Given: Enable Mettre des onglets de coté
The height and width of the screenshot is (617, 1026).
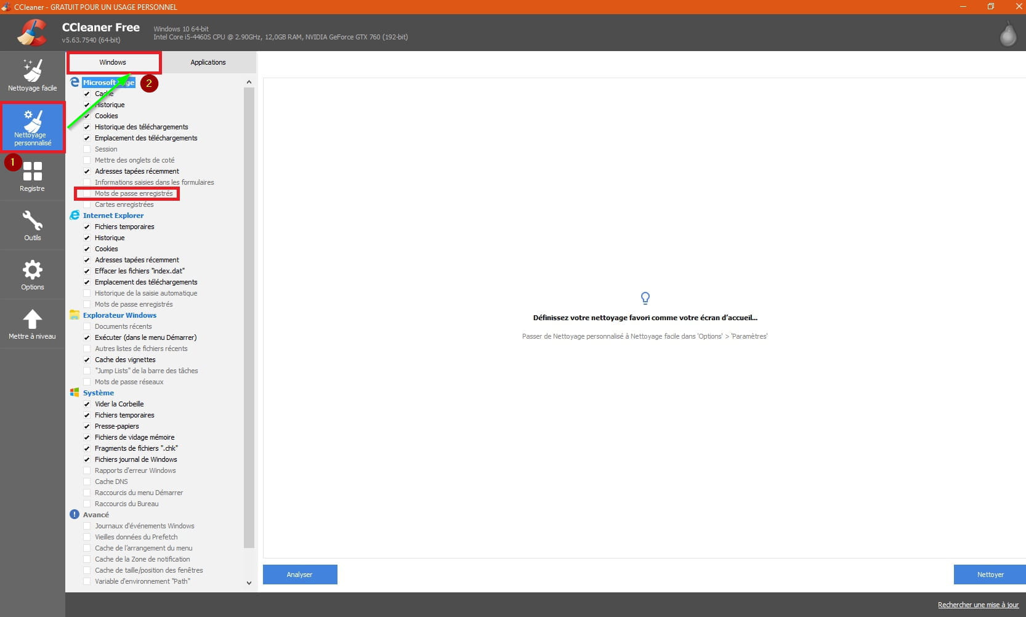Looking at the screenshot, I should click(87, 160).
